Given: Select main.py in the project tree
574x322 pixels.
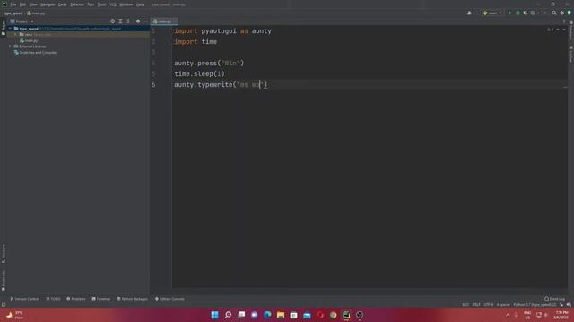Looking at the screenshot, I should pyautogui.click(x=29, y=40).
